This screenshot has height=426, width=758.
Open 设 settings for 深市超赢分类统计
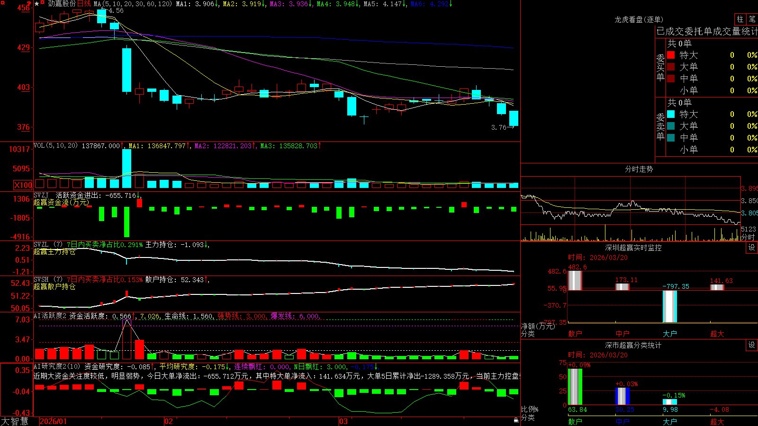[x=752, y=345]
